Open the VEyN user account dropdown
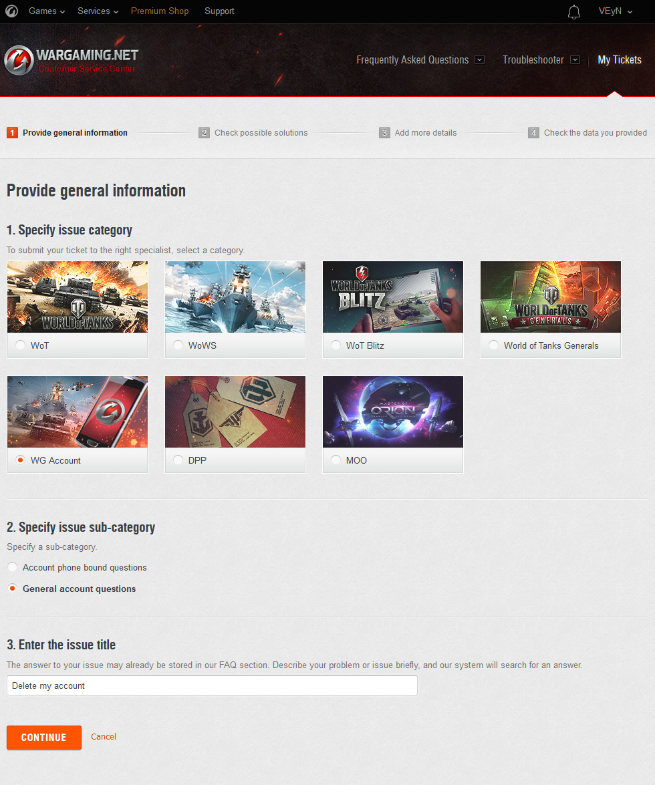Viewport: 655px width, 785px height. [x=615, y=11]
